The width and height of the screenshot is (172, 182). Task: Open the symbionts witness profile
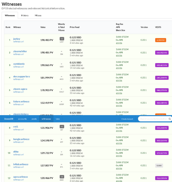pyautogui.click(x=19, y=64)
